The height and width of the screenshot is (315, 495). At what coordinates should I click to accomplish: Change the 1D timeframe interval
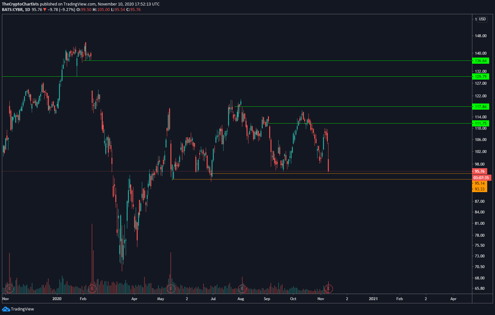click(27, 10)
